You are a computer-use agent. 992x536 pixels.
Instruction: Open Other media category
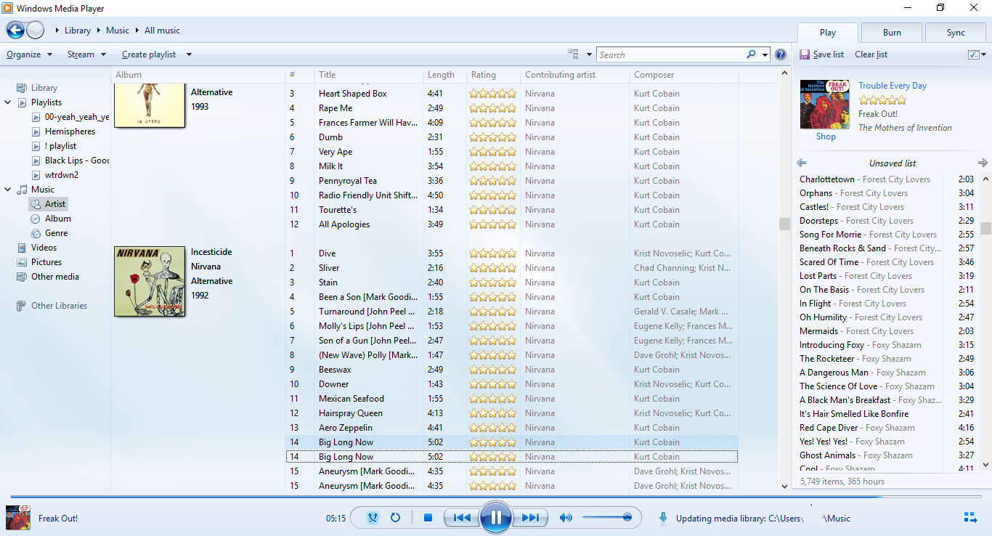(55, 277)
